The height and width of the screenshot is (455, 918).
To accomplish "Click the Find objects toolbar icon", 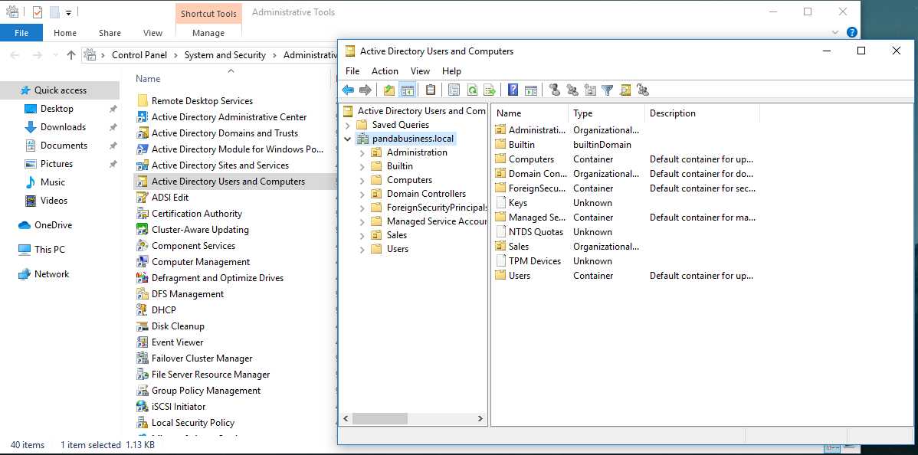I will click(x=625, y=90).
